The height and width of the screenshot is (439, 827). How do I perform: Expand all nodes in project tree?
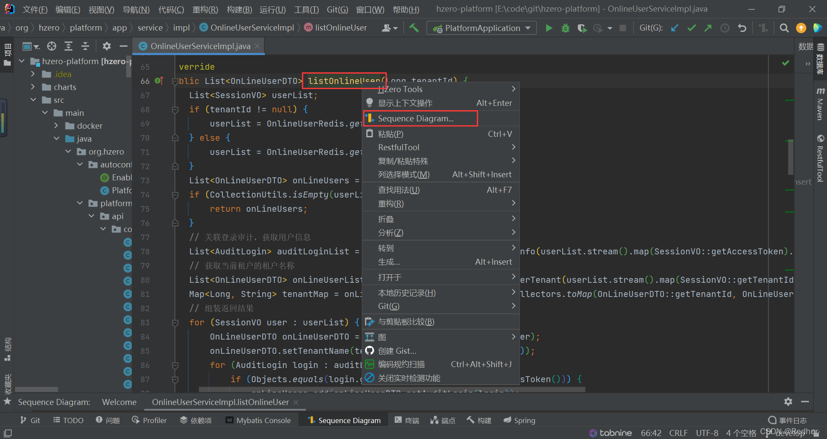68,46
